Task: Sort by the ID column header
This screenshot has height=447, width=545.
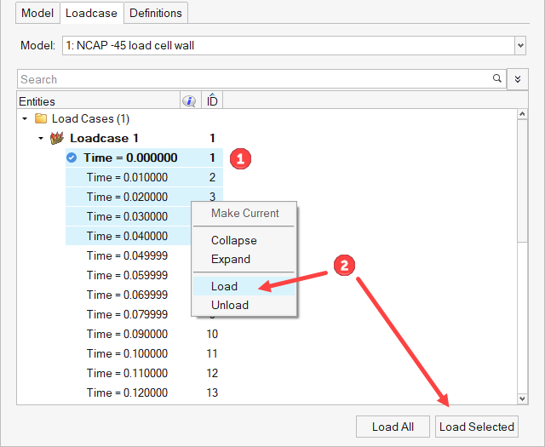Action: pos(212,101)
